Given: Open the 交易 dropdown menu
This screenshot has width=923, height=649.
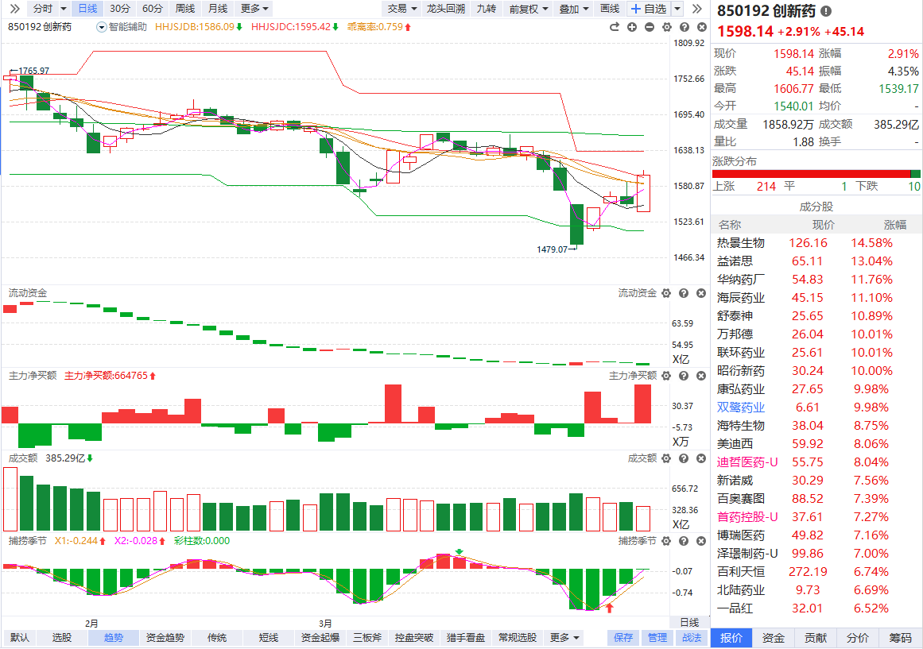Looking at the screenshot, I should pyautogui.click(x=402, y=9).
